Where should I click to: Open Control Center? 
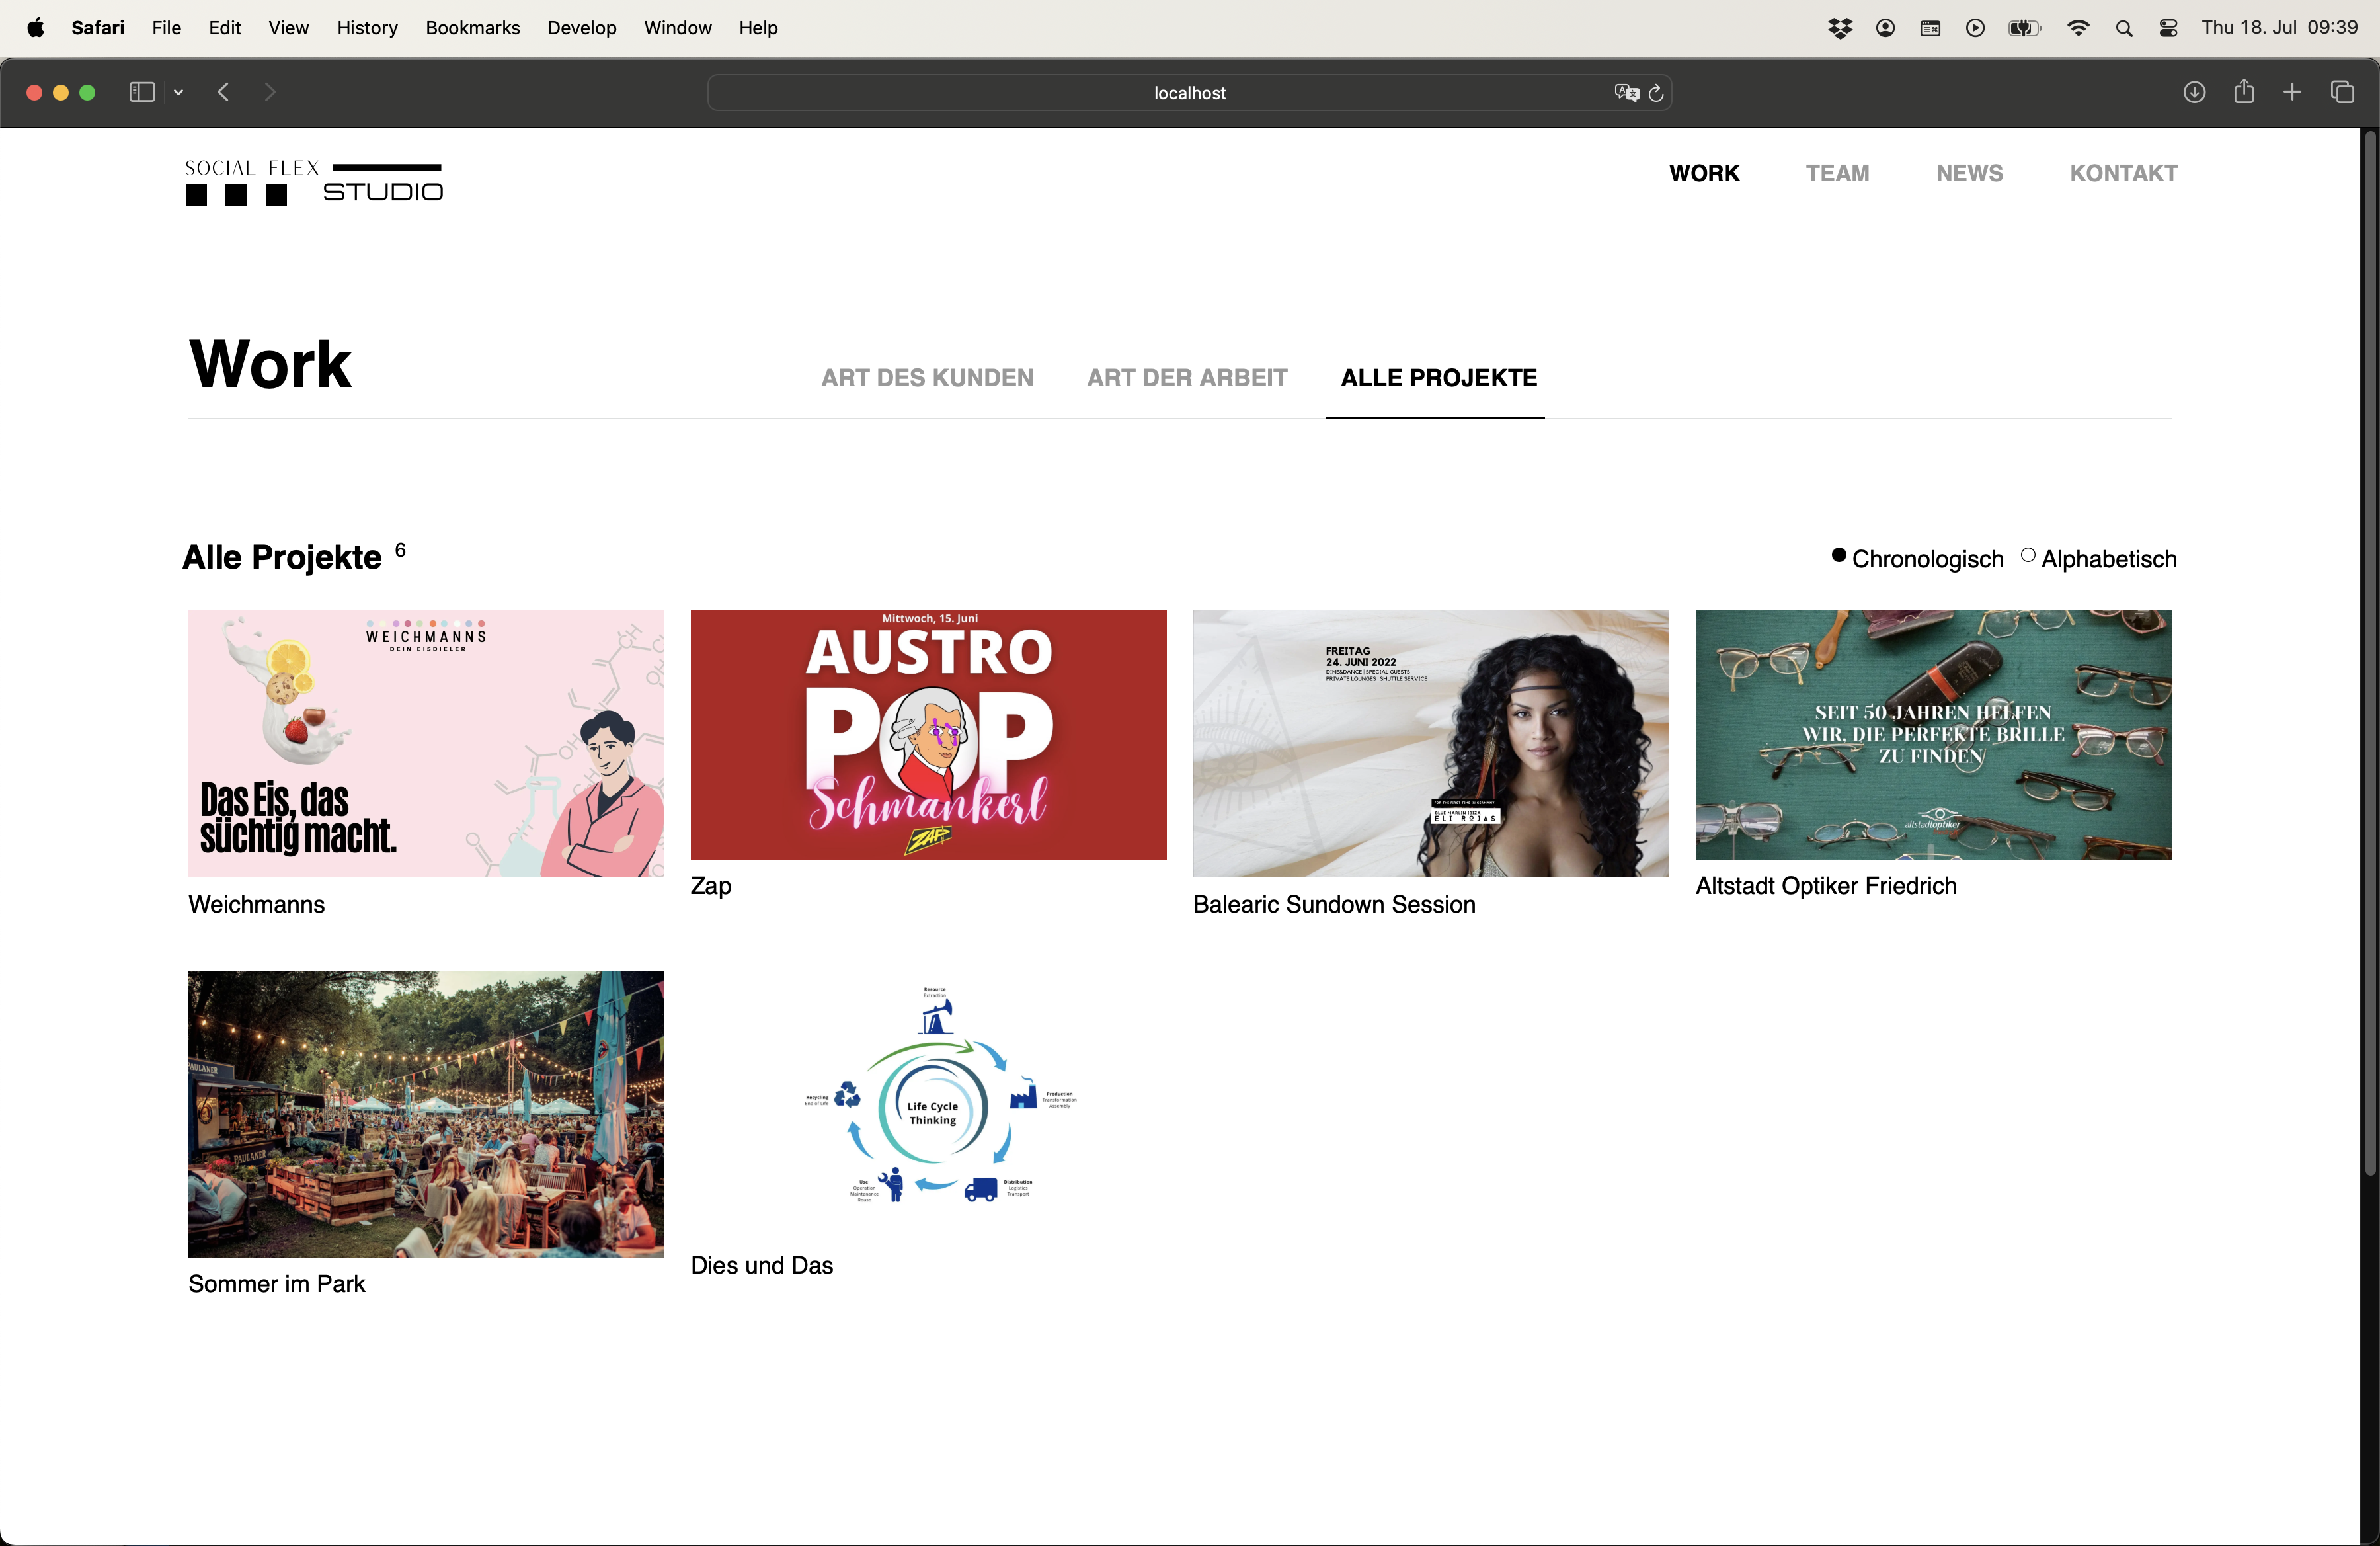[2168, 28]
